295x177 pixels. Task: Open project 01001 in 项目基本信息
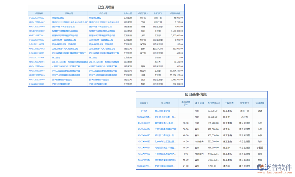144,111
